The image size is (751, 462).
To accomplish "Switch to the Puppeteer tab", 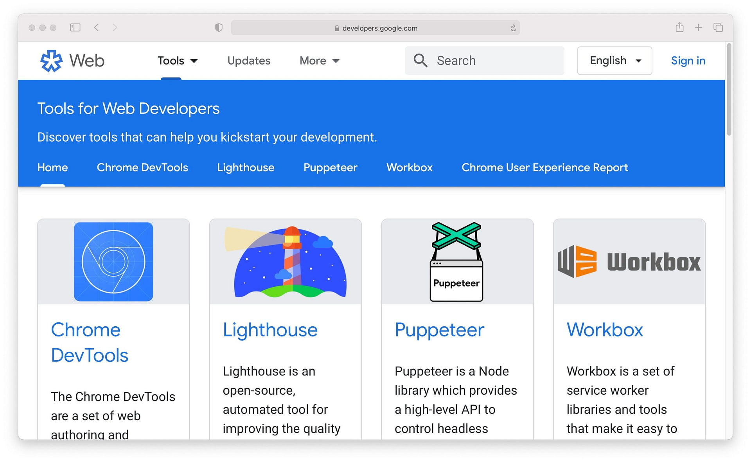I will [330, 167].
